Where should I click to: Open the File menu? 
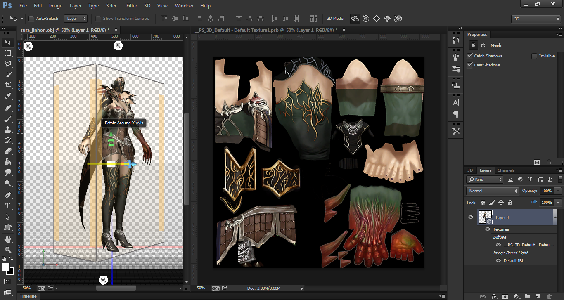pyautogui.click(x=23, y=6)
